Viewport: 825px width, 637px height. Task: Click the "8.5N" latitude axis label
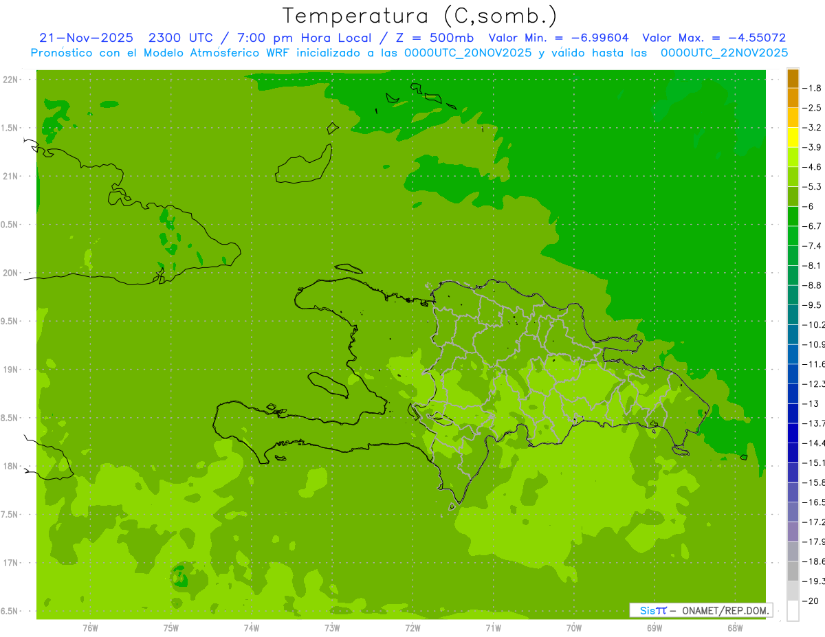click(10, 418)
